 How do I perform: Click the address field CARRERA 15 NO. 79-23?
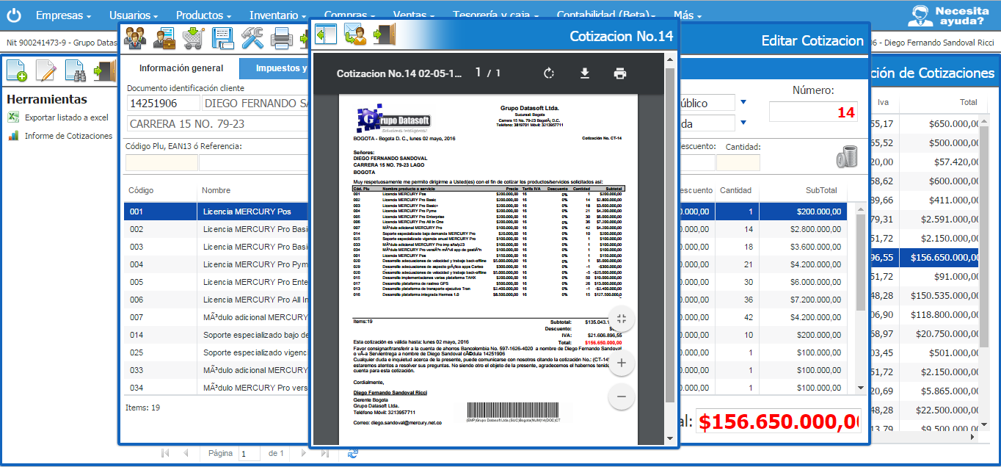coord(217,124)
